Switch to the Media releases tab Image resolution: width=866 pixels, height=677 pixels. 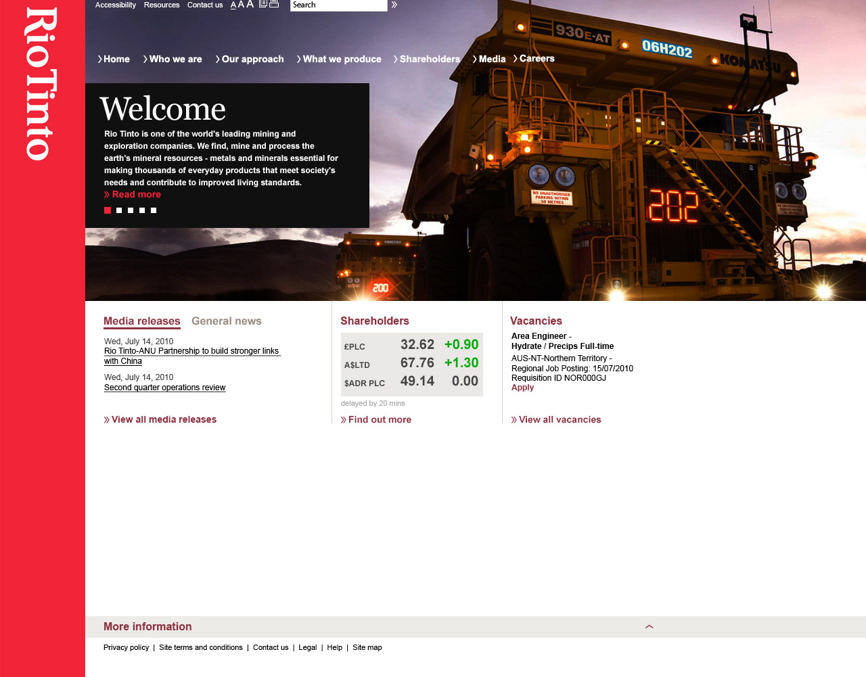click(142, 321)
